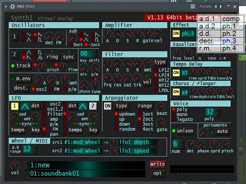
Task: Click the filter vel button
Action: pyautogui.click(x=147, y=82)
